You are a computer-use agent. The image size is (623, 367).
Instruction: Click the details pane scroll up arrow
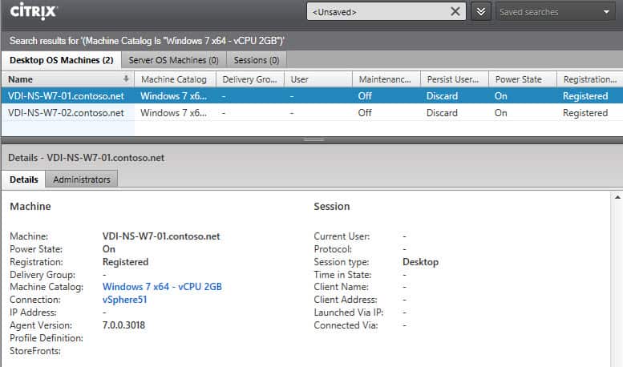point(617,196)
